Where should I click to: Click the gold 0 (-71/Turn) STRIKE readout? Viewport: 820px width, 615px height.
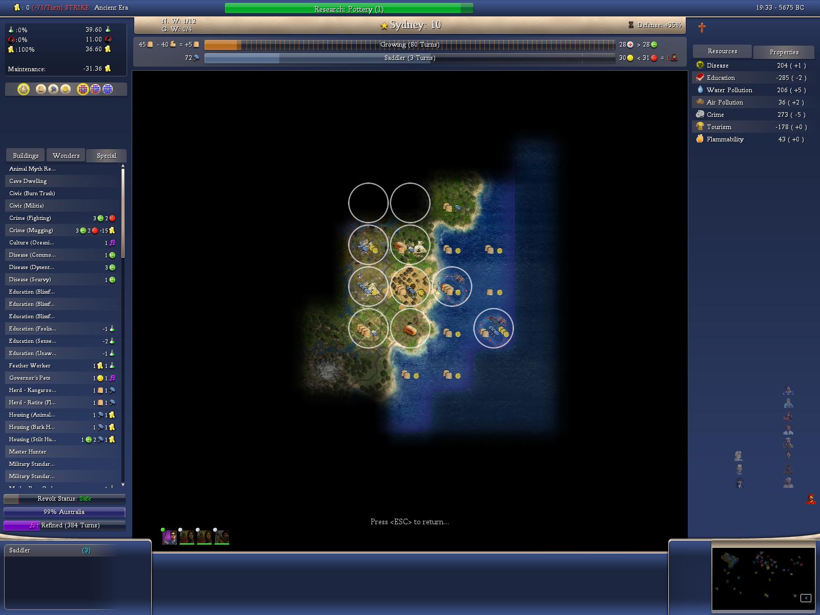tap(51, 8)
